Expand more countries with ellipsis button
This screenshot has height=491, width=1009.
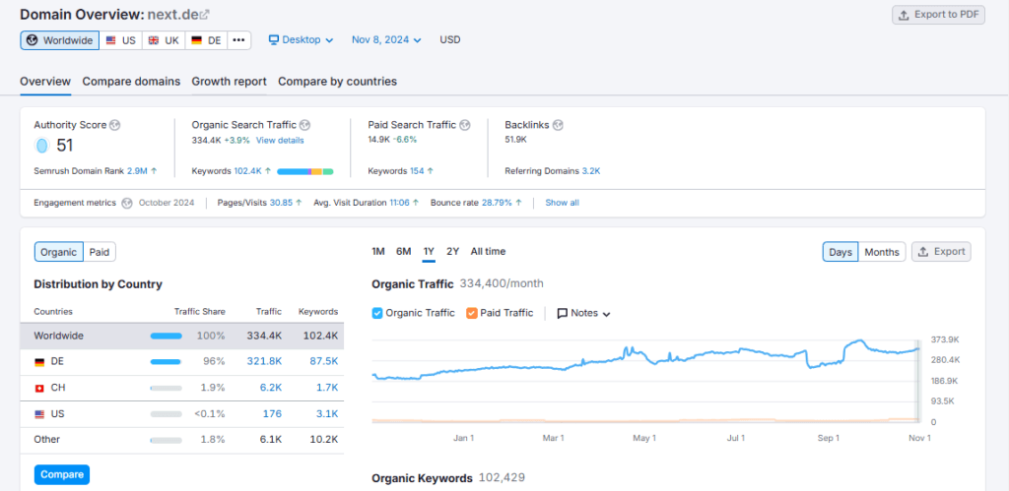[x=238, y=40]
